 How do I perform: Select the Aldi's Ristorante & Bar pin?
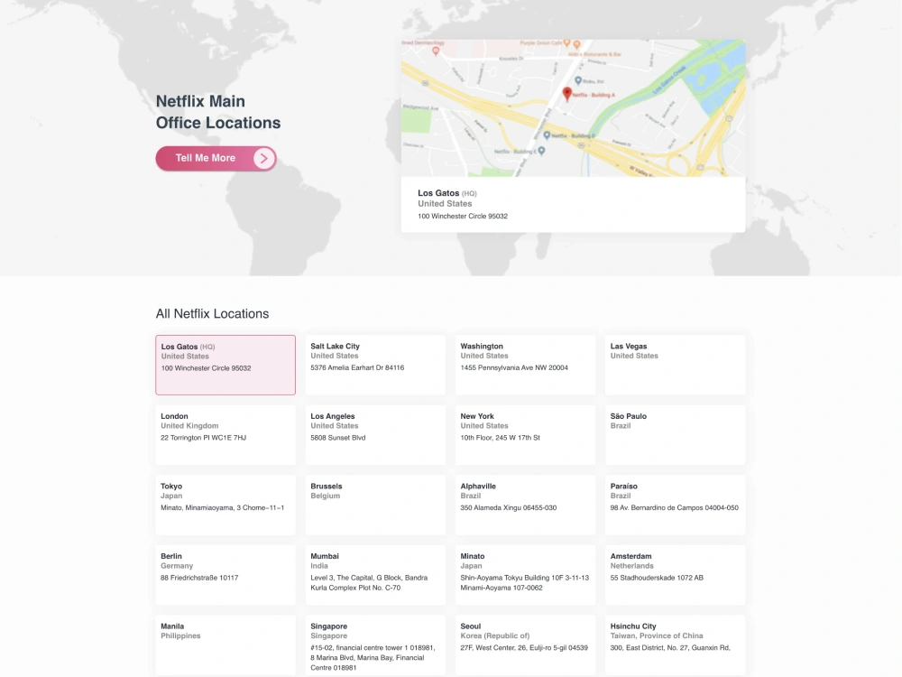pyautogui.click(x=577, y=44)
